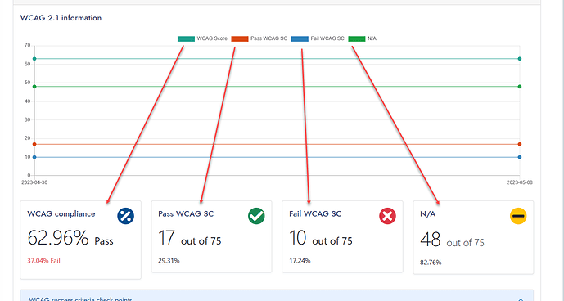Click the Fail WCAG SC legend label text

[327, 38]
